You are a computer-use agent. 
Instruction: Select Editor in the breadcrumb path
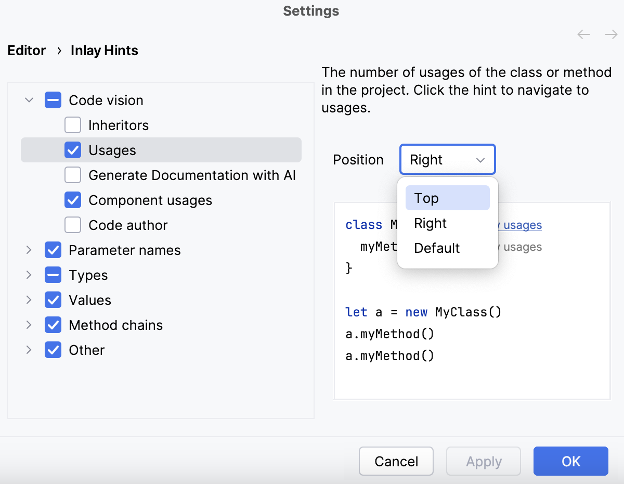pos(26,50)
